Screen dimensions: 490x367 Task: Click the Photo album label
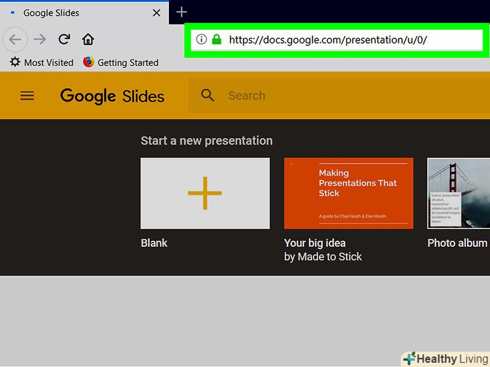pos(457,243)
